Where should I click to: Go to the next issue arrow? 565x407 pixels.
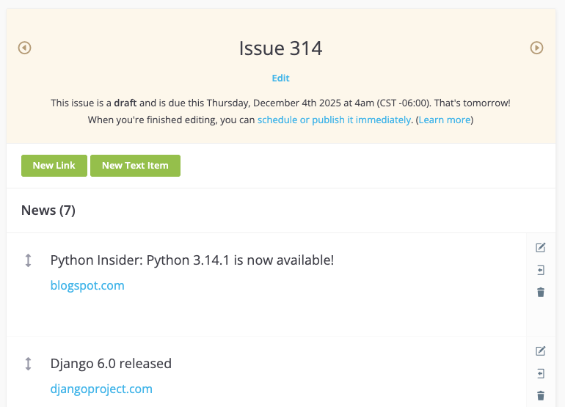(536, 48)
